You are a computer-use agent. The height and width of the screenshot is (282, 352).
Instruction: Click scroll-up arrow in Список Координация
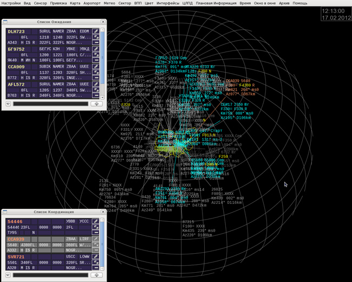click(102, 220)
